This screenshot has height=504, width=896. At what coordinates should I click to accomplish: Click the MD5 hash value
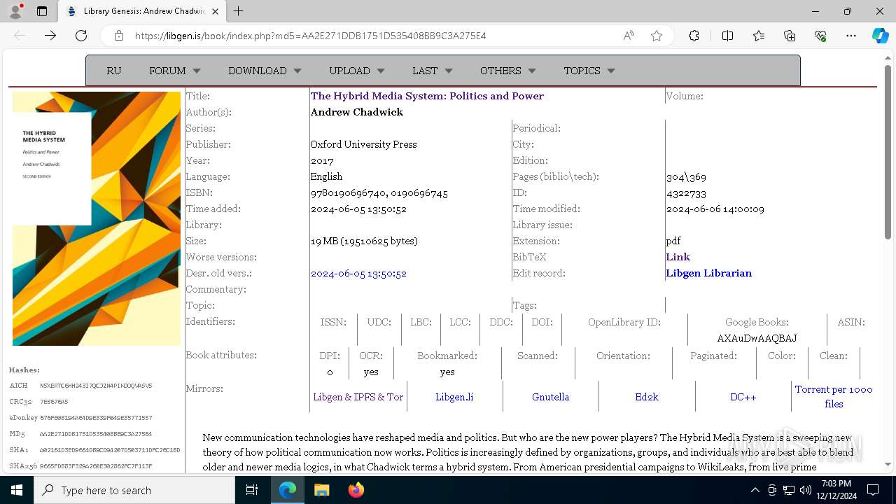96,434
